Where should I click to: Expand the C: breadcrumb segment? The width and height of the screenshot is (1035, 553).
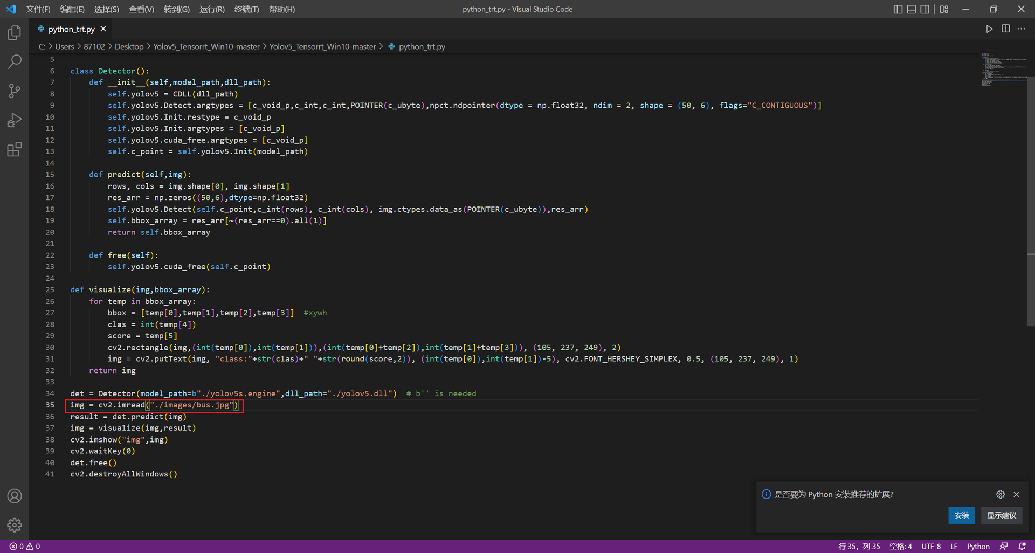42,47
